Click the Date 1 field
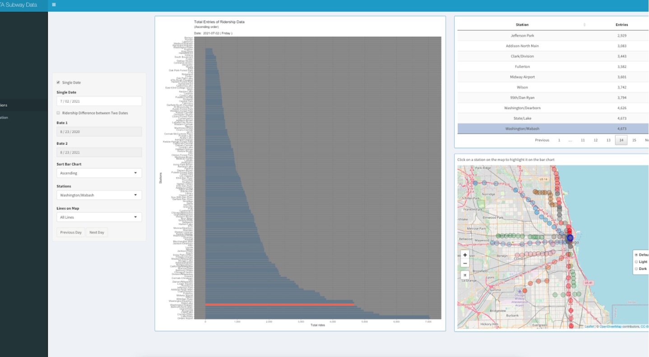This screenshot has height=357, width=649. tap(99, 132)
